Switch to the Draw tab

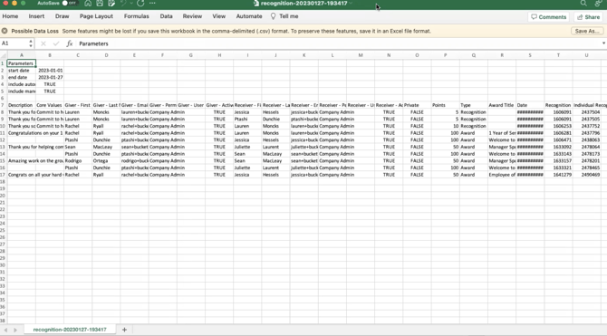[x=62, y=16]
